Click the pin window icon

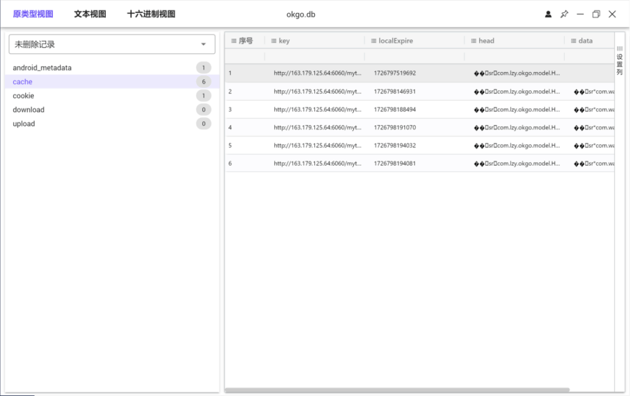tap(564, 14)
